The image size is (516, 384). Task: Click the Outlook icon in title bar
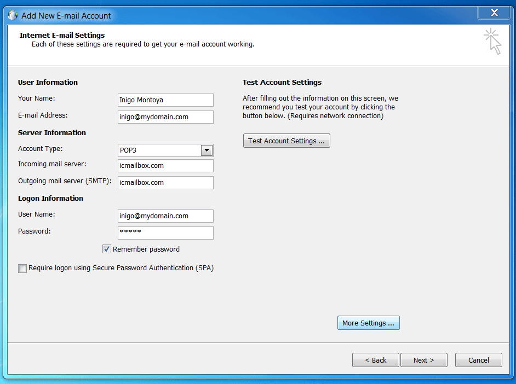pyautogui.click(x=13, y=15)
